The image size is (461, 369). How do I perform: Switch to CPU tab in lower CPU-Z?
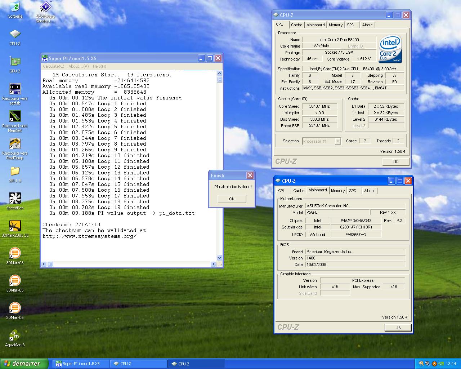pos(282,191)
